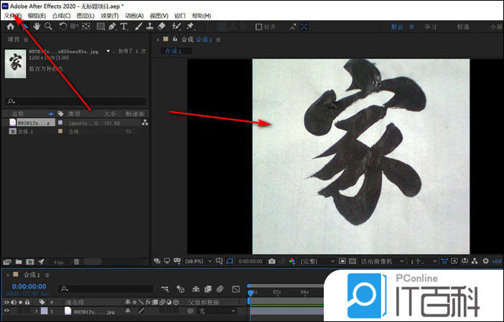Open the (完整) resolution dropdown
This screenshot has width=504, height=322.
(313, 261)
